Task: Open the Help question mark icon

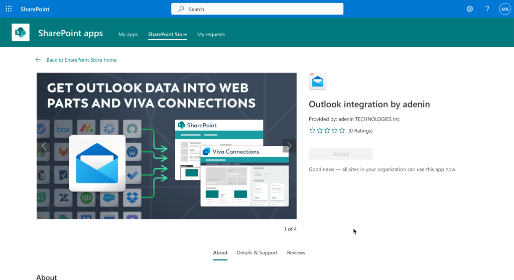Action: click(x=487, y=9)
